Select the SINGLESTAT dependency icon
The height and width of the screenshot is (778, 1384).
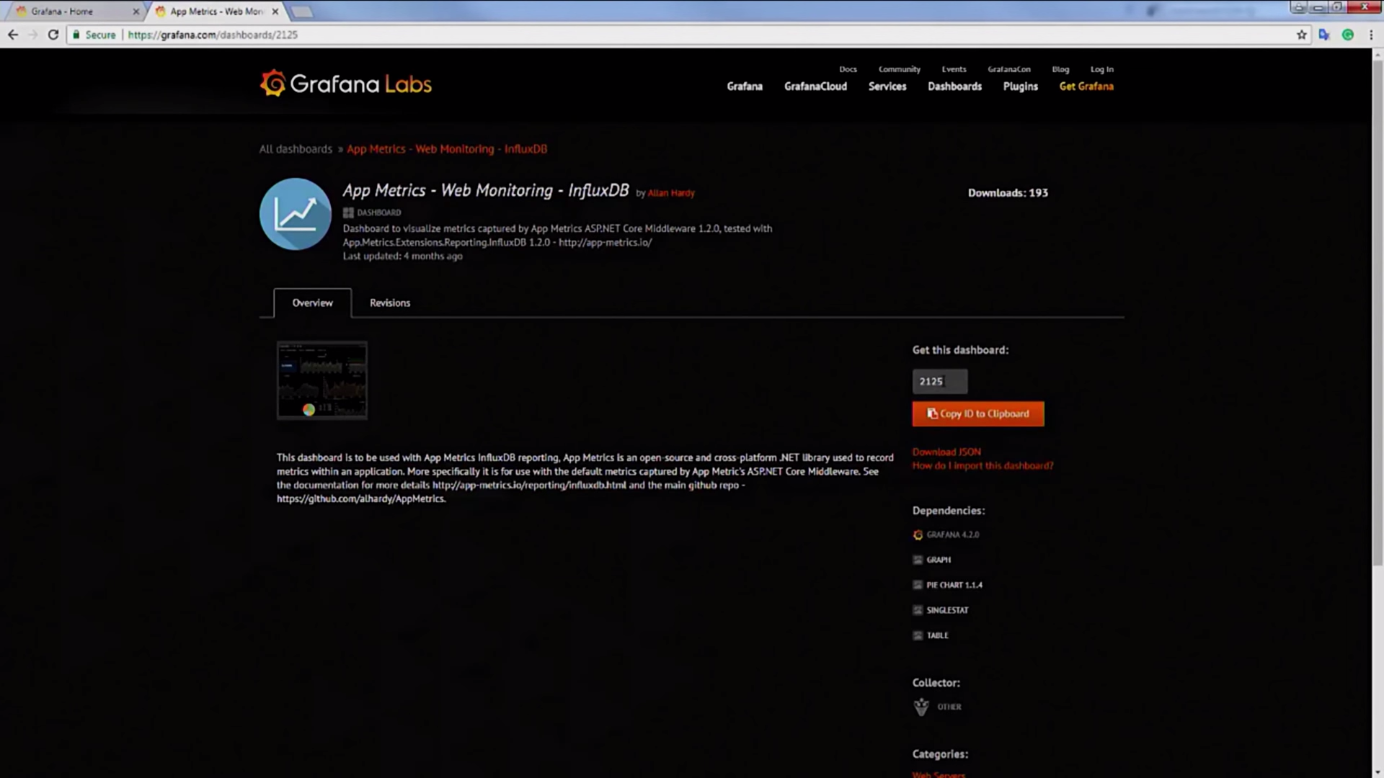[918, 609]
